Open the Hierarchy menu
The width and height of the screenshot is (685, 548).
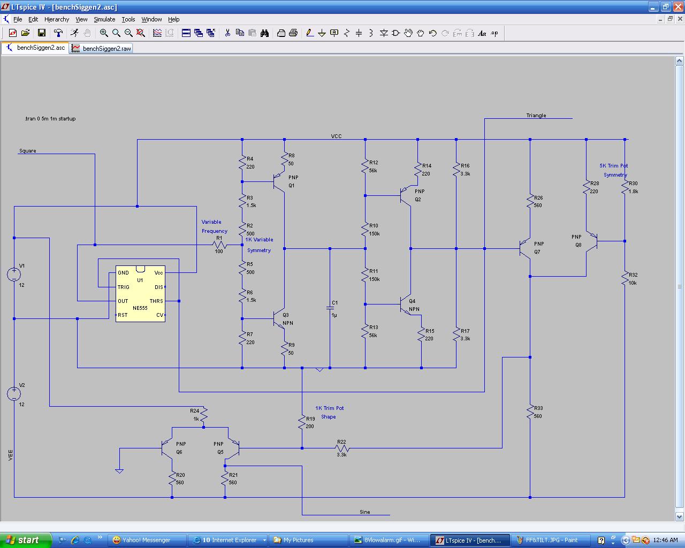[57, 19]
